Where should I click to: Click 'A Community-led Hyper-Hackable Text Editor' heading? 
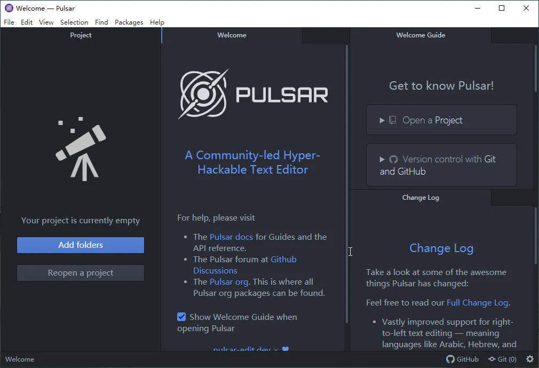[x=252, y=162]
